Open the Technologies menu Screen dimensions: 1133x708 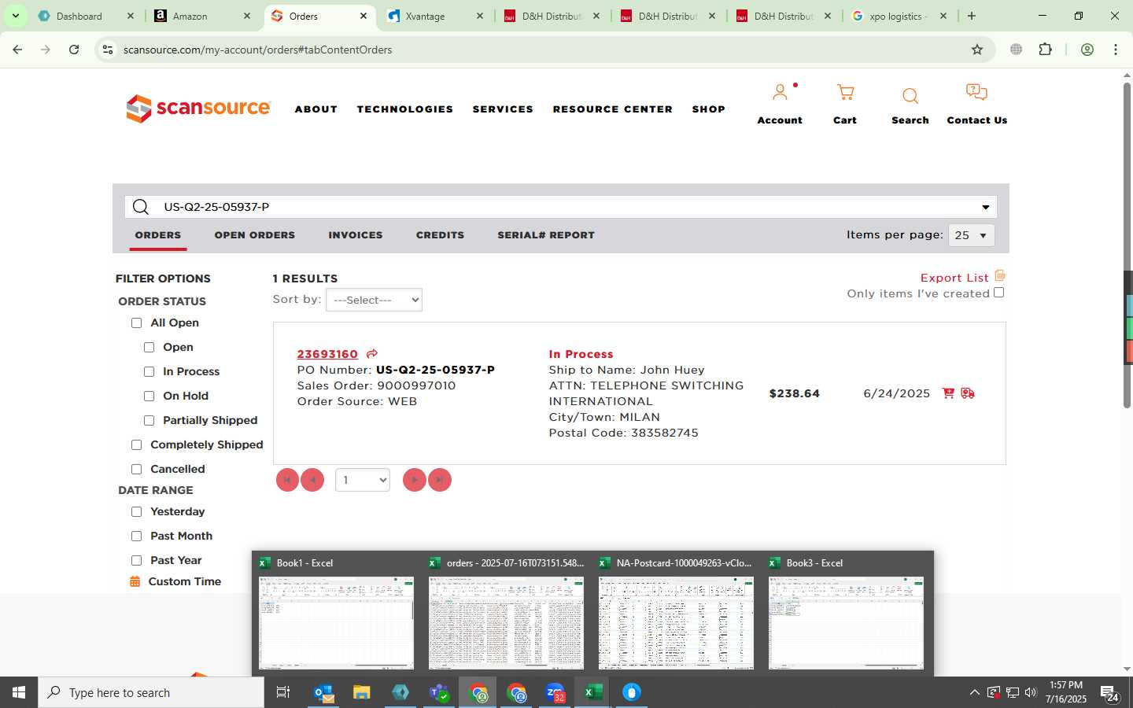point(405,109)
